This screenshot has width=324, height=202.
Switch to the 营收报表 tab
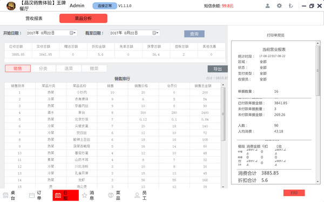click(x=34, y=18)
